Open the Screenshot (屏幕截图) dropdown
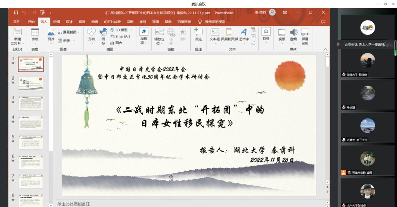The height and width of the screenshot is (207, 397). pyautogui.click(x=79, y=33)
